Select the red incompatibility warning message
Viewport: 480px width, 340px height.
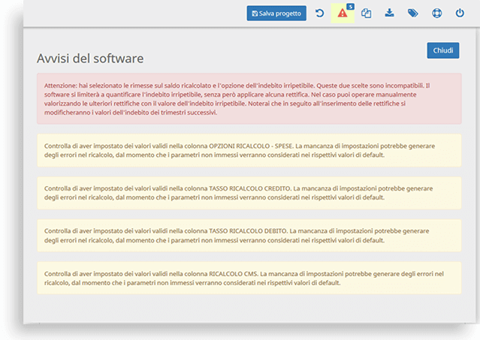(249, 99)
